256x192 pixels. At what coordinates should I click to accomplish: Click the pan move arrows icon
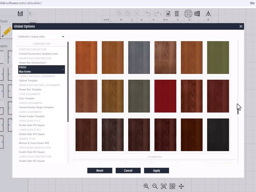point(181,186)
